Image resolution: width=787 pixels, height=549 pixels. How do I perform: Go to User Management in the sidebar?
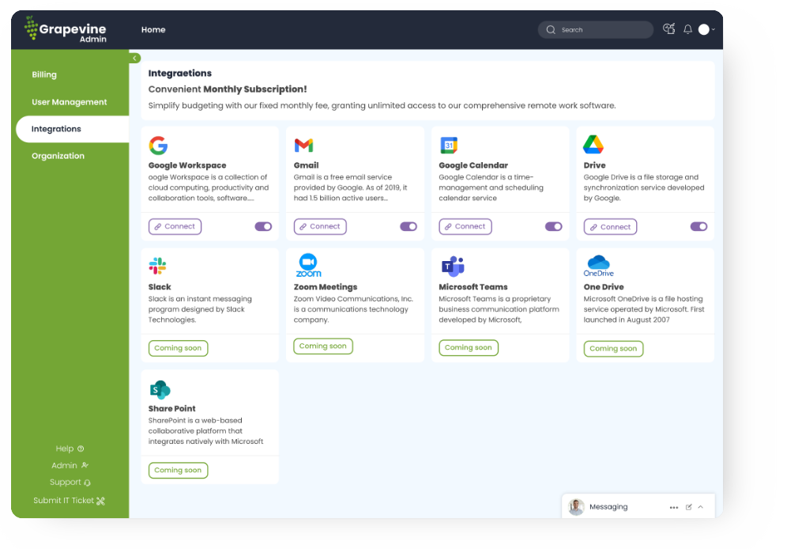pyautogui.click(x=70, y=102)
